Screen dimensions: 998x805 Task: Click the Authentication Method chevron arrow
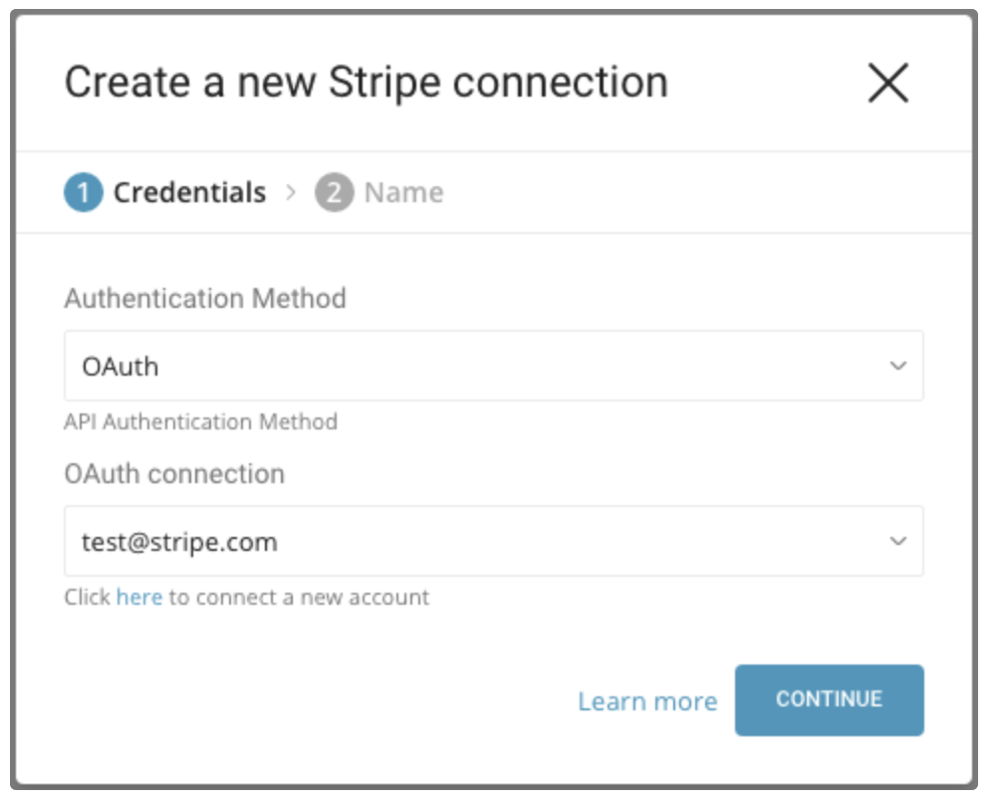897,367
